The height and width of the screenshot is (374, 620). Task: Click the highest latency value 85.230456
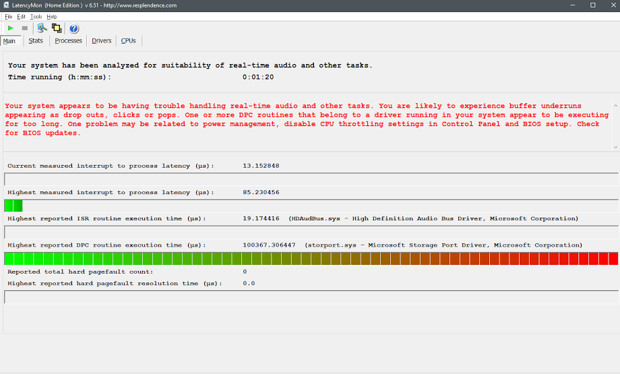click(261, 192)
